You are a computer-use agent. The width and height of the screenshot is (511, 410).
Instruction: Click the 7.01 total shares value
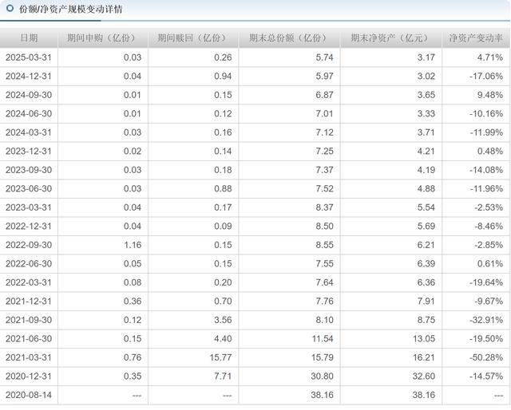[325, 113]
